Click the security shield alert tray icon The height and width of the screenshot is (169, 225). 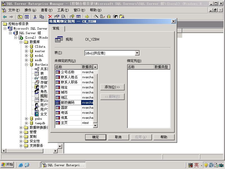[x=206, y=165]
